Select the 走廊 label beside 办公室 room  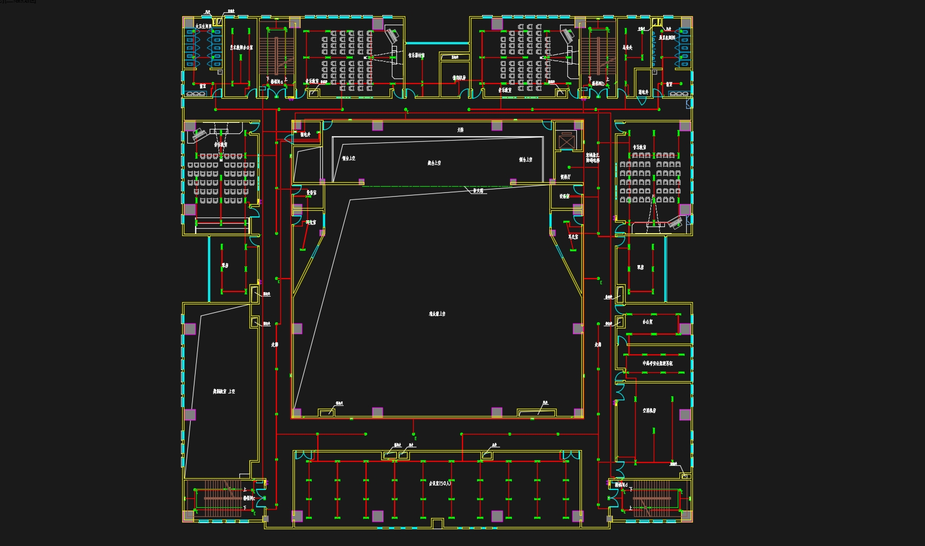(x=598, y=345)
